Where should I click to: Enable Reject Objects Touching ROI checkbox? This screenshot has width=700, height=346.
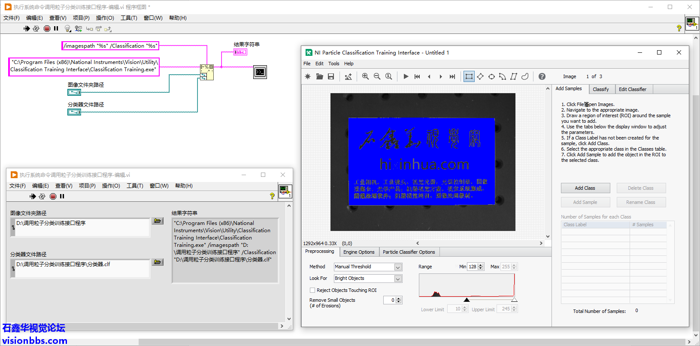pos(312,290)
